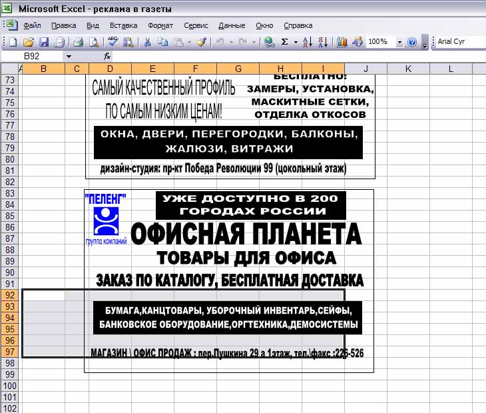Image resolution: width=486 pixels, height=413 pixels.
Task: Redo the last undone action
Action: pyautogui.click(x=243, y=42)
